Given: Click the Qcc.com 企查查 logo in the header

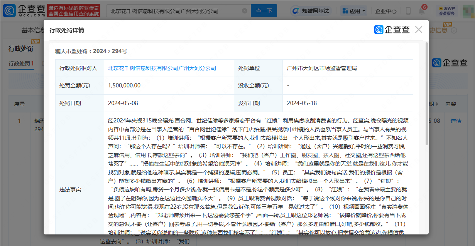Looking at the screenshot, I should point(23,11).
